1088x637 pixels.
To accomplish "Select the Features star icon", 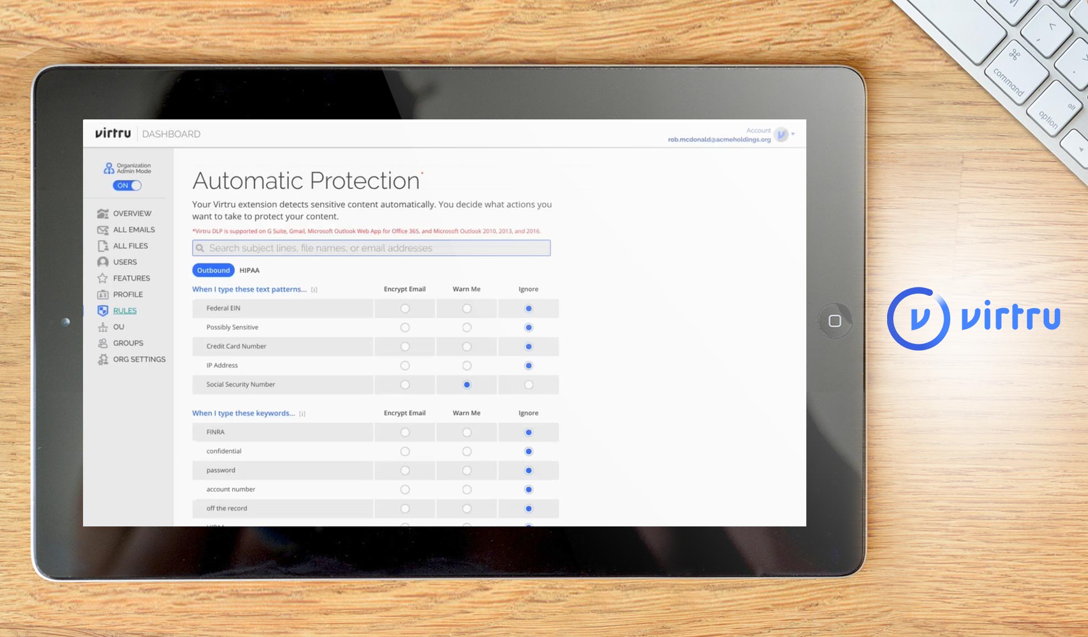I will point(103,278).
